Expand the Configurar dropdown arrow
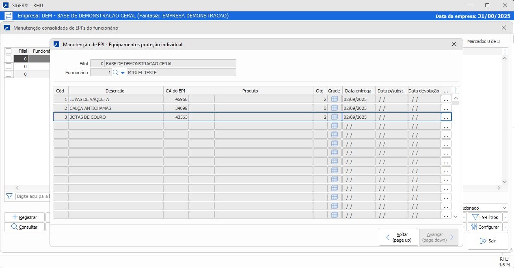Screen dimensions: 514x268 click(x=505, y=227)
